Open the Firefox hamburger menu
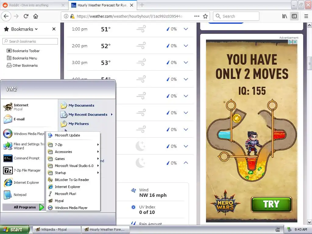The height and width of the screenshot is (234, 312). click(306, 16)
